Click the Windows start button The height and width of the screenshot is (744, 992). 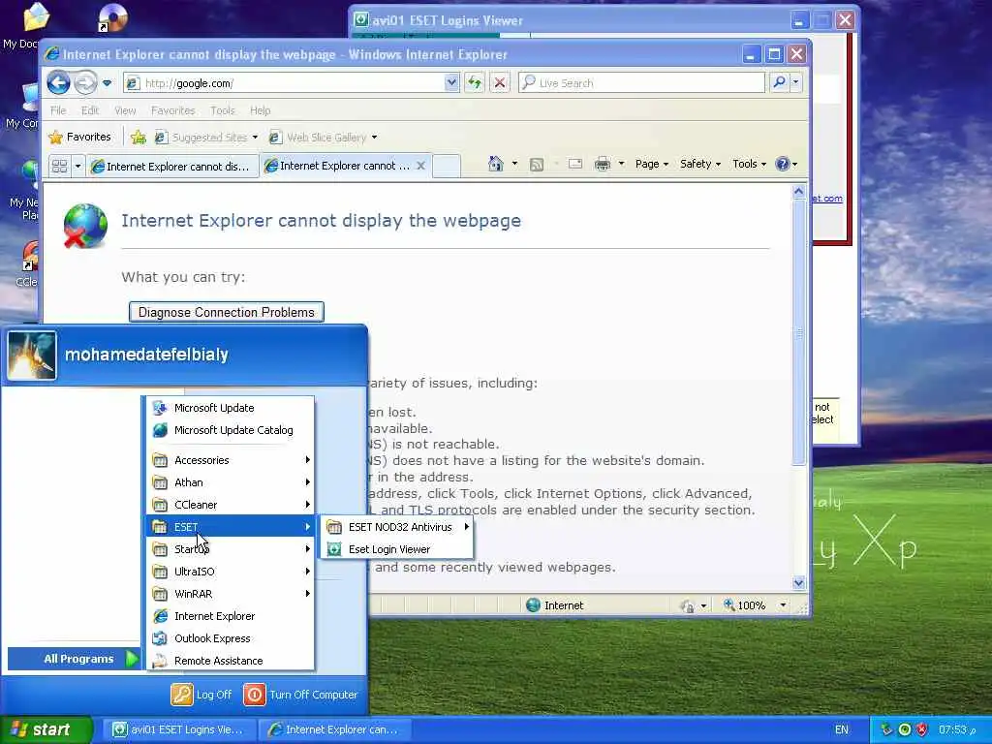[x=46, y=729]
